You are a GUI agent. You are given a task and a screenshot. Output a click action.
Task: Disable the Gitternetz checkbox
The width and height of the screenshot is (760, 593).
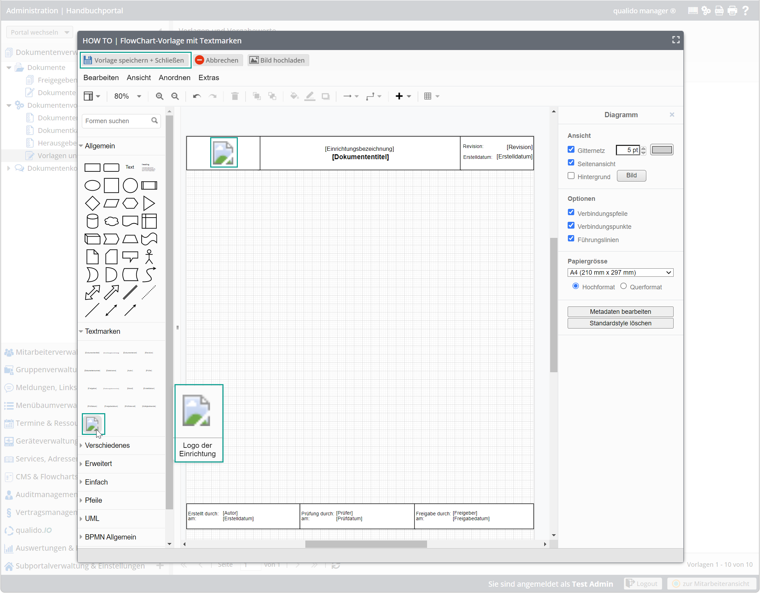click(x=571, y=150)
